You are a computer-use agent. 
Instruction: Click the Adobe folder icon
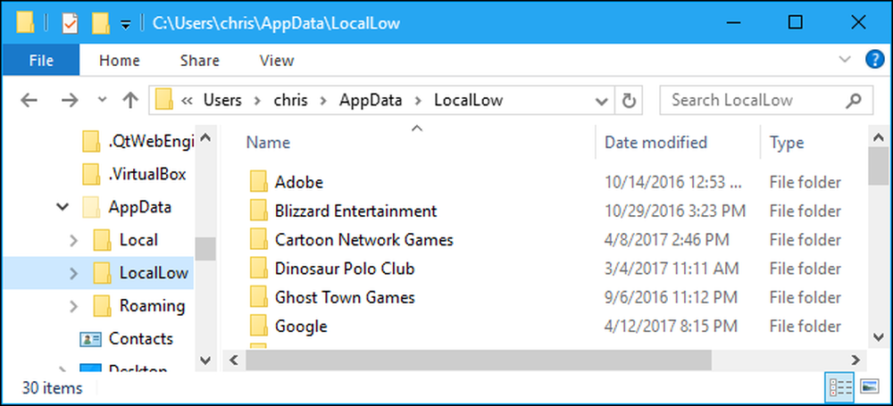click(258, 182)
